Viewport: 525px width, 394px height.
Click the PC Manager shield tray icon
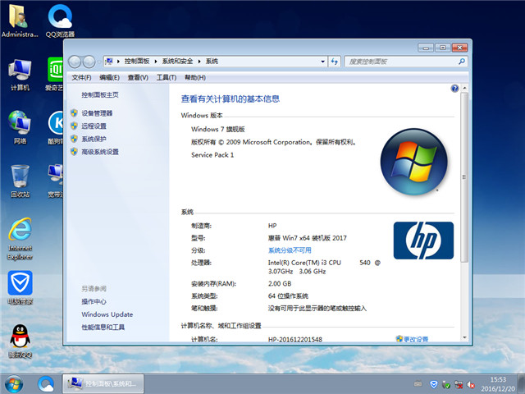[434, 384]
